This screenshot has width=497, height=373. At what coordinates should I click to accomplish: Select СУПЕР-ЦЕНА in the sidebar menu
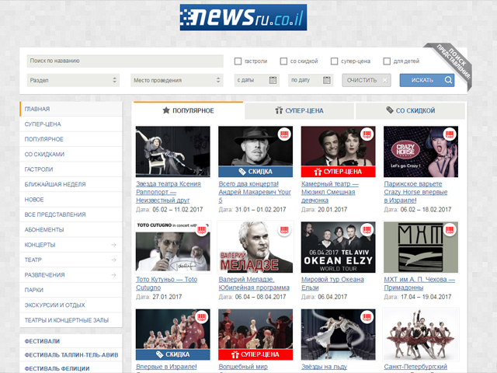[71, 124]
